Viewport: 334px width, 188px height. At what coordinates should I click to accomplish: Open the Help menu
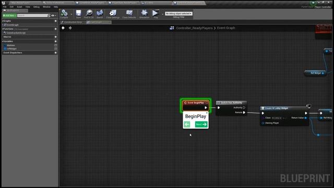(x=56, y=7)
